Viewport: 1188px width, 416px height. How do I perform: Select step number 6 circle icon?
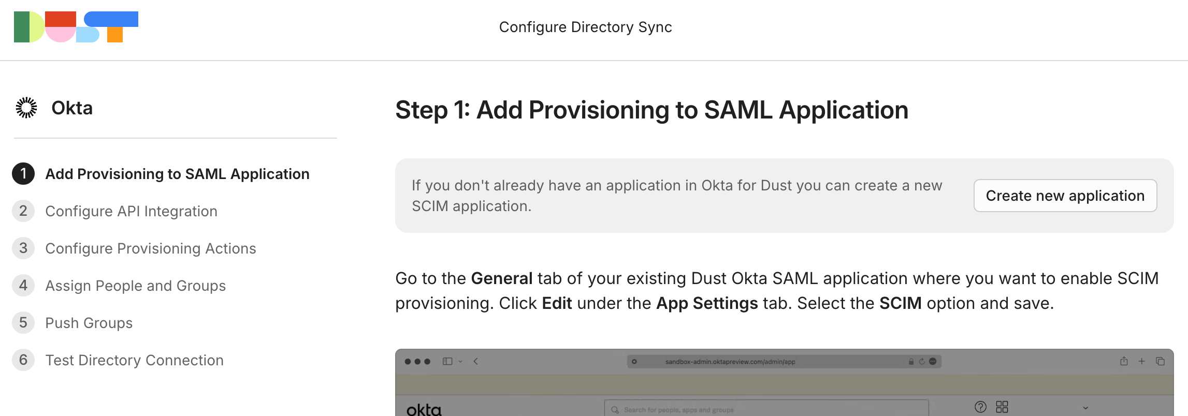coord(23,360)
